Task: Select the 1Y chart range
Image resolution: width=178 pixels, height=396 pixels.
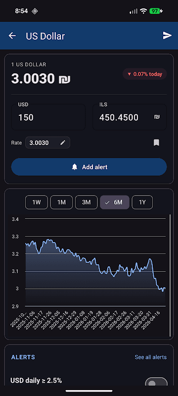Action: coord(142,202)
